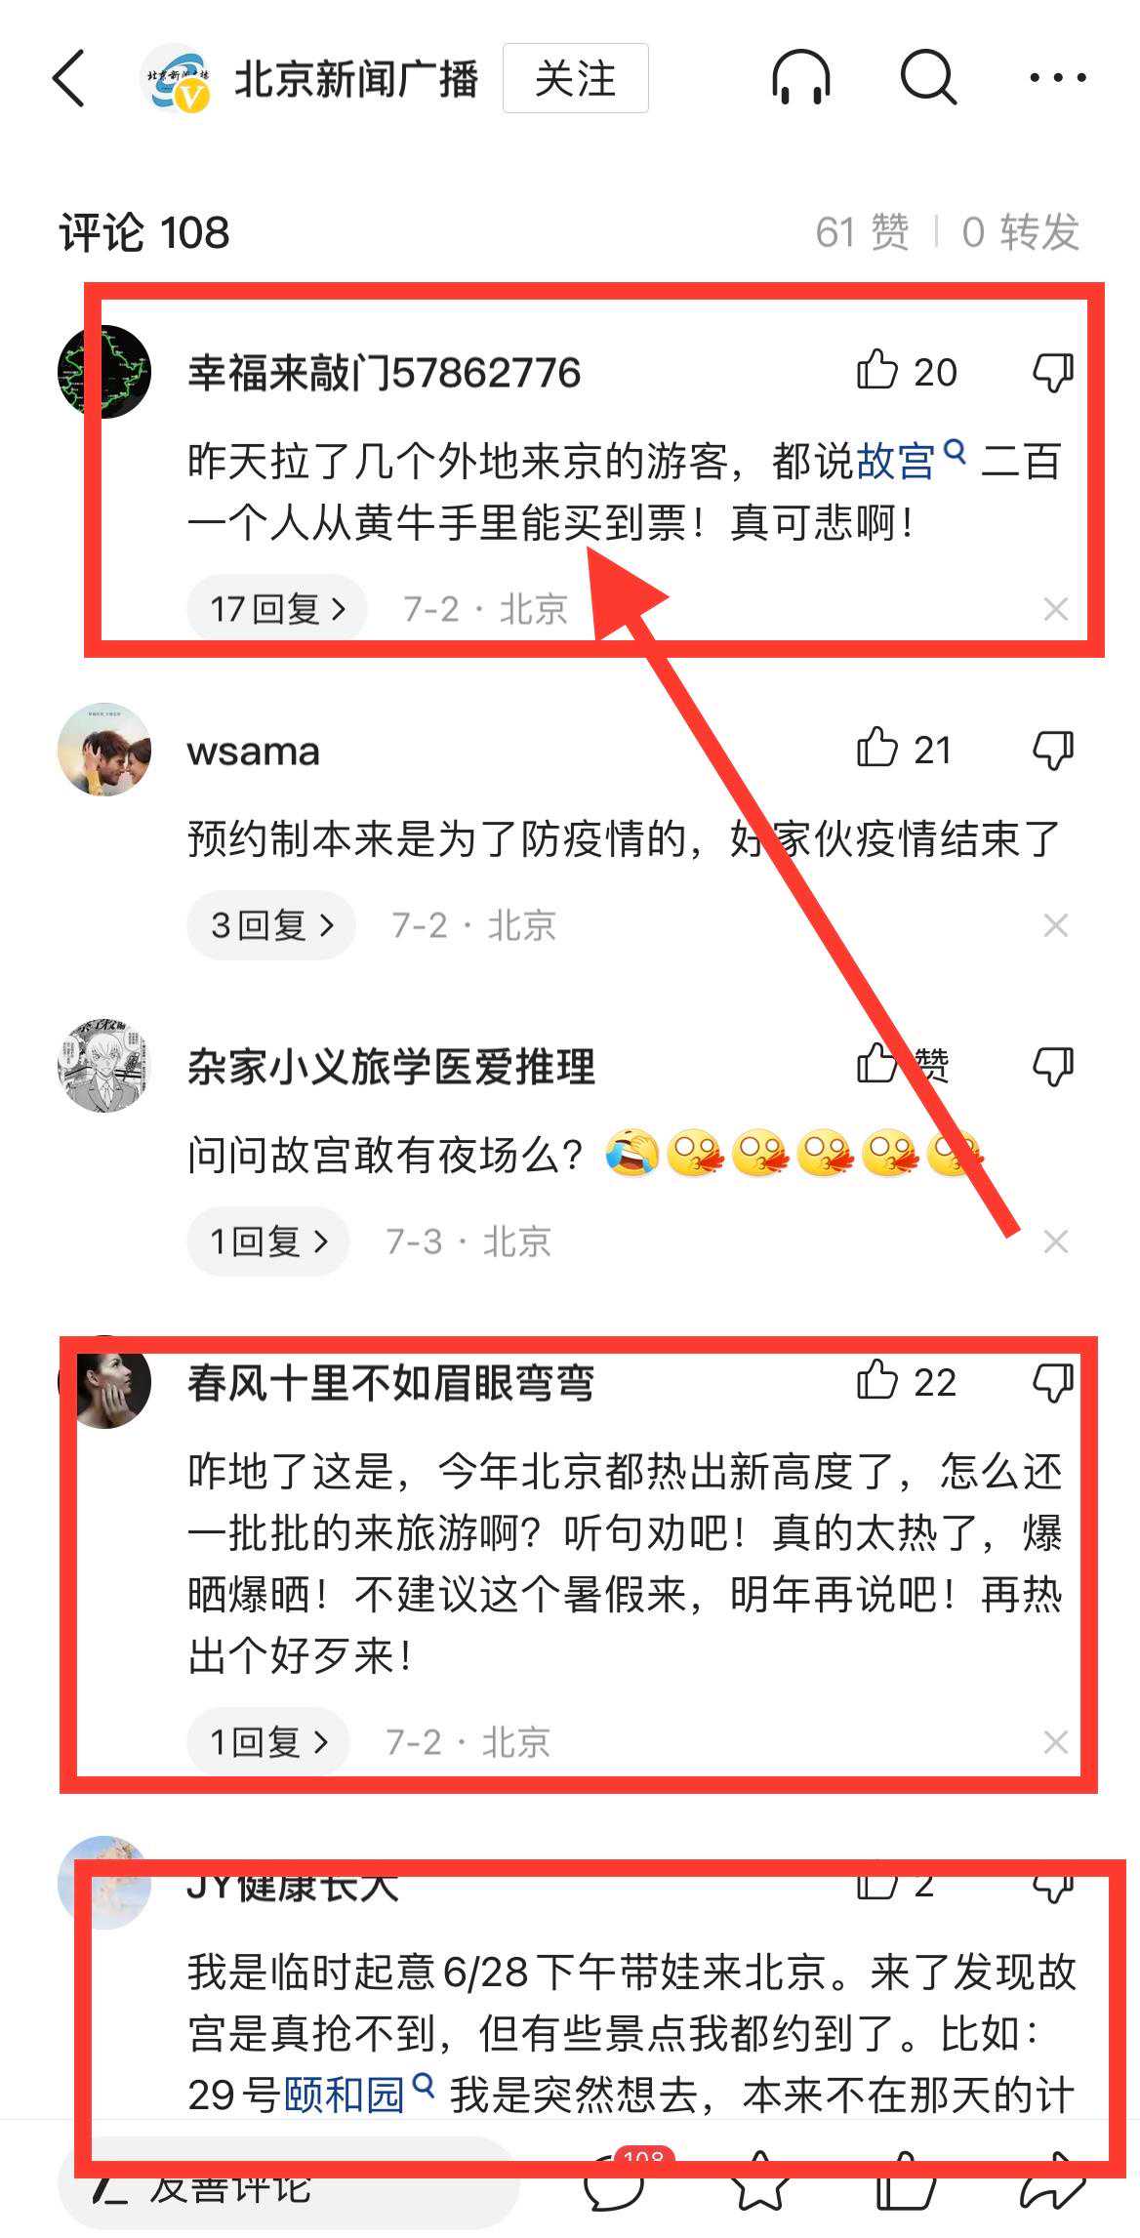
Task: Tap the comment input field
Action: (x=288, y=2184)
